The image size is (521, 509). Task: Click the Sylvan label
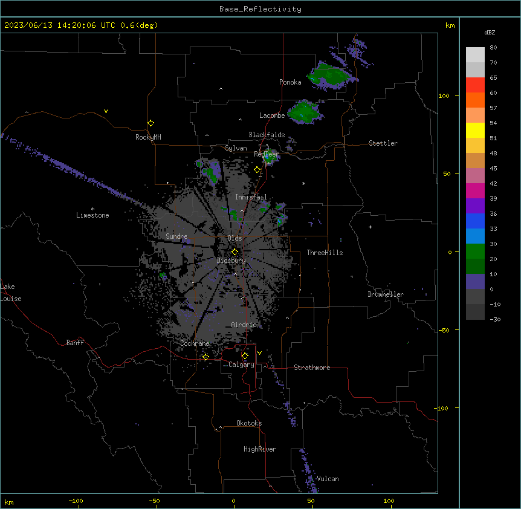[236, 148]
